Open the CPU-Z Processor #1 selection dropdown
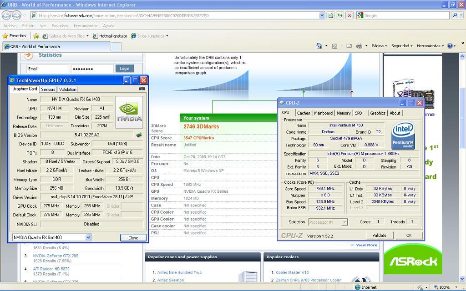The image size is (466, 291). (344, 222)
